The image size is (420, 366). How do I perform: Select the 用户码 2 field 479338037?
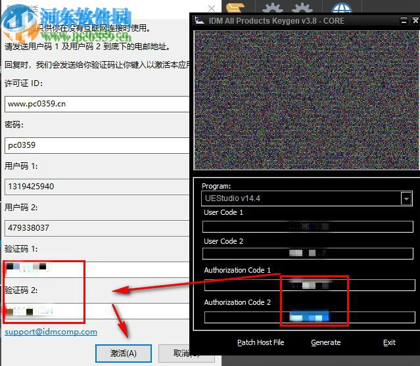pos(97,228)
